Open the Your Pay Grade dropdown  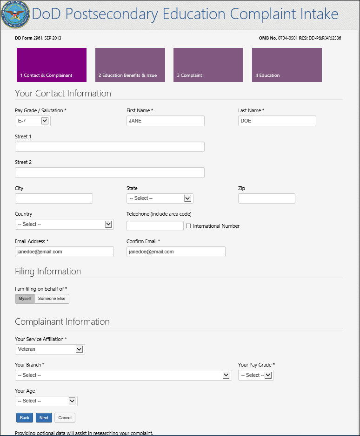pos(256,375)
